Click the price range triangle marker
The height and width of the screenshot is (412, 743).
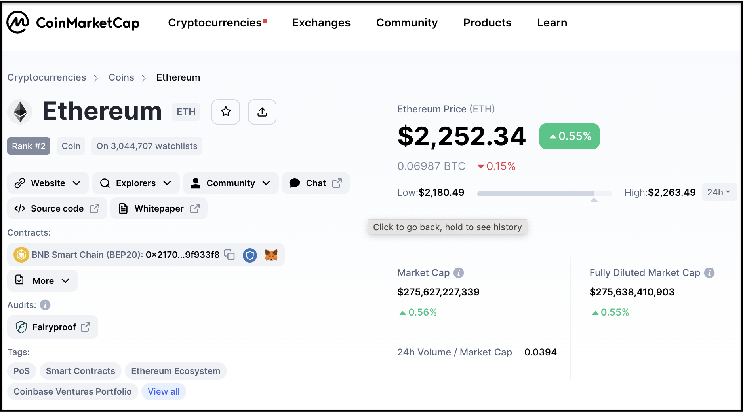click(x=594, y=200)
